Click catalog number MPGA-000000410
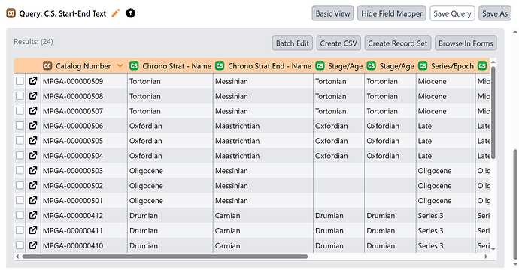This screenshot has height=270, width=519. [73, 245]
